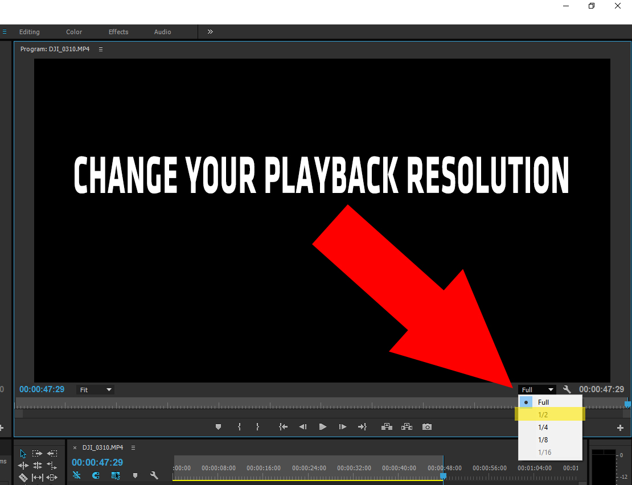Click the Lift button
This screenshot has width=632, height=485.
[x=387, y=426]
